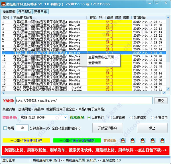The height and width of the screenshot is (164, 171).
Task: Click the 当前查询页面 第16页 status text
Action: tap(81, 160)
